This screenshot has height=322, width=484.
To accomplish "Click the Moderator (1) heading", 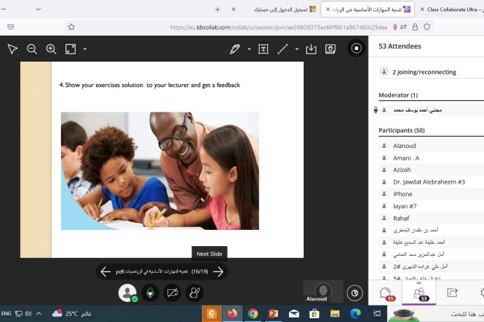I will pos(398,95).
